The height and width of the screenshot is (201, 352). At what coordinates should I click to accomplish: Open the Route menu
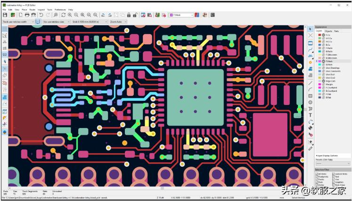point(32,9)
